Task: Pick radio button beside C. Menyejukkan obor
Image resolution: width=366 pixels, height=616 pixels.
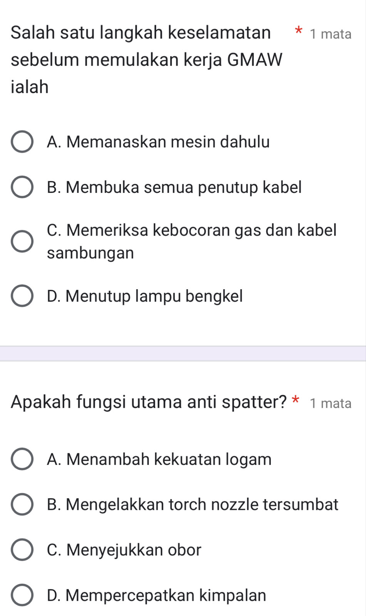Action: click(22, 550)
